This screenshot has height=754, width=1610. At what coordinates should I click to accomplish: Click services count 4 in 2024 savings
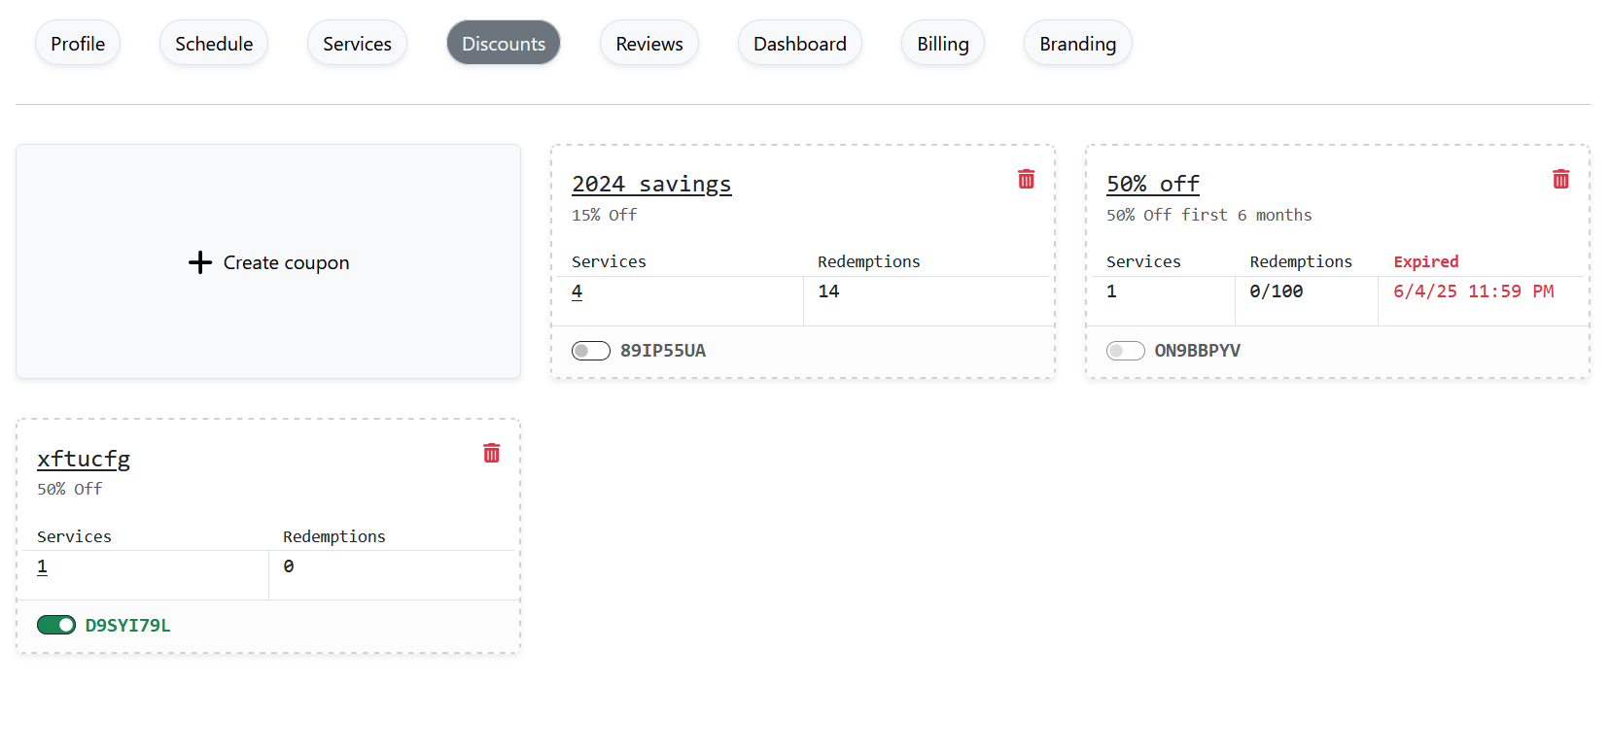coord(577,291)
